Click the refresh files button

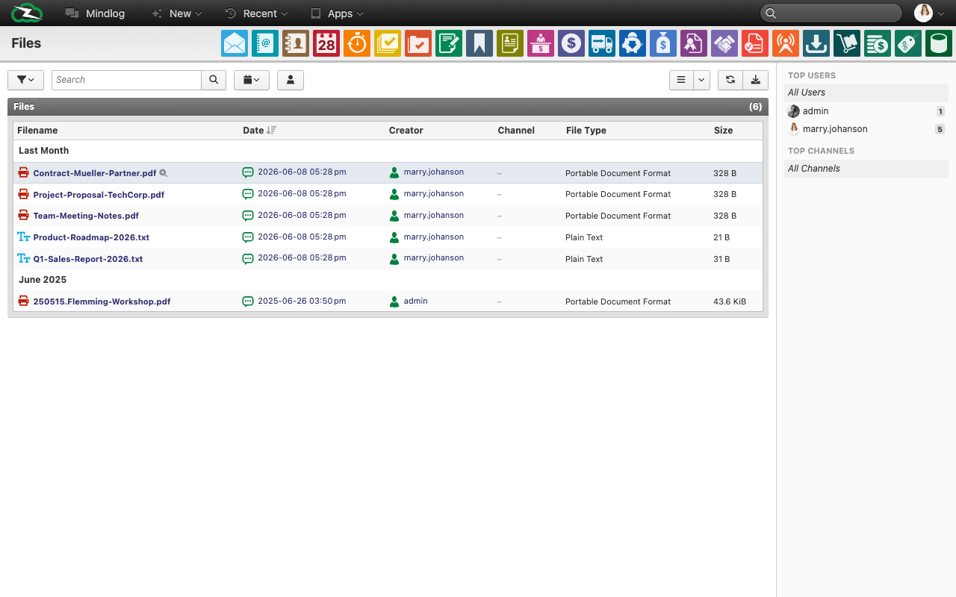[x=730, y=80]
